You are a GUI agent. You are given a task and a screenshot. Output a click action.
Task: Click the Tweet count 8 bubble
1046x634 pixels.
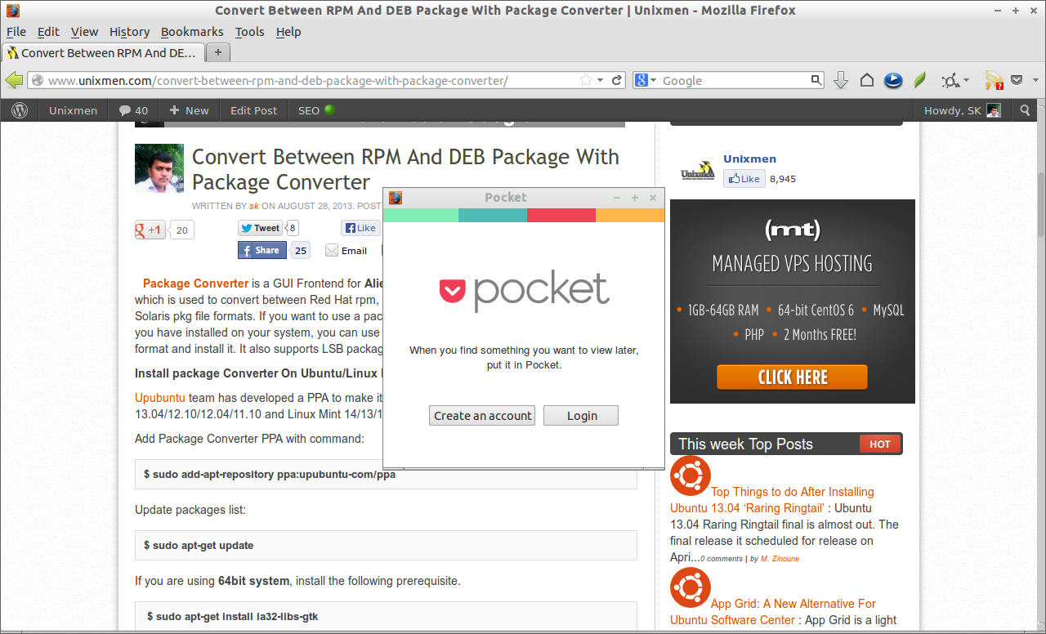tap(293, 228)
